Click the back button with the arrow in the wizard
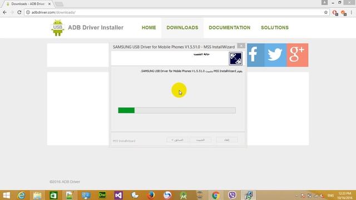 [177, 140]
